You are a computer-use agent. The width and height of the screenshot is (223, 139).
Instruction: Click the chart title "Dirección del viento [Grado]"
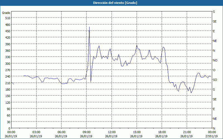(115, 3)
